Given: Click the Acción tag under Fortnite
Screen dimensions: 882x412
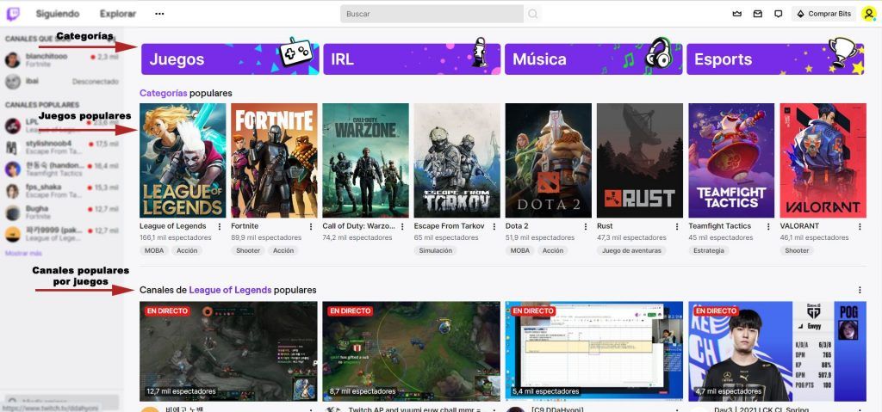Looking at the screenshot, I should 283,250.
